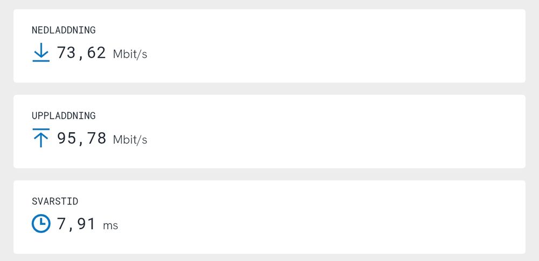Click the 7,91 response time value

click(x=77, y=224)
